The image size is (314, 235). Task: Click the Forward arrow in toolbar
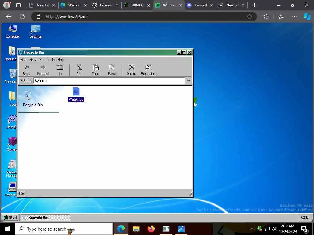43,70
